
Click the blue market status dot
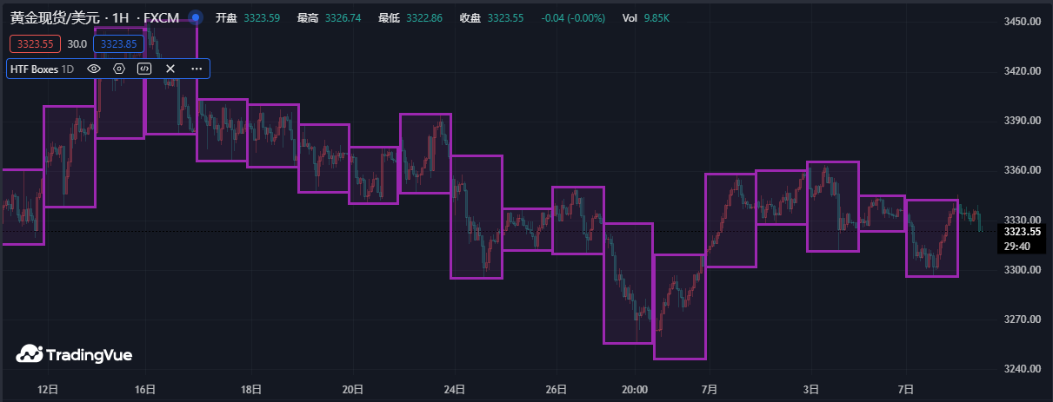pos(196,17)
